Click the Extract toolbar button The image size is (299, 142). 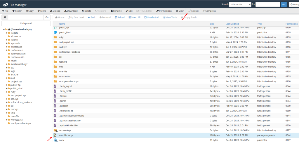point(193,11)
